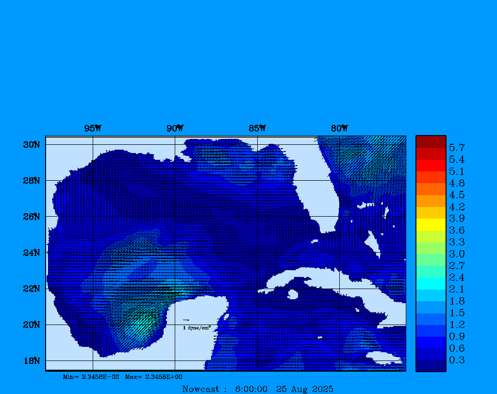Image resolution: width=497 pixels, height=394 pixels.
Task: Click the Nowcast timestamp caption
Action: [x=257, y=389]
